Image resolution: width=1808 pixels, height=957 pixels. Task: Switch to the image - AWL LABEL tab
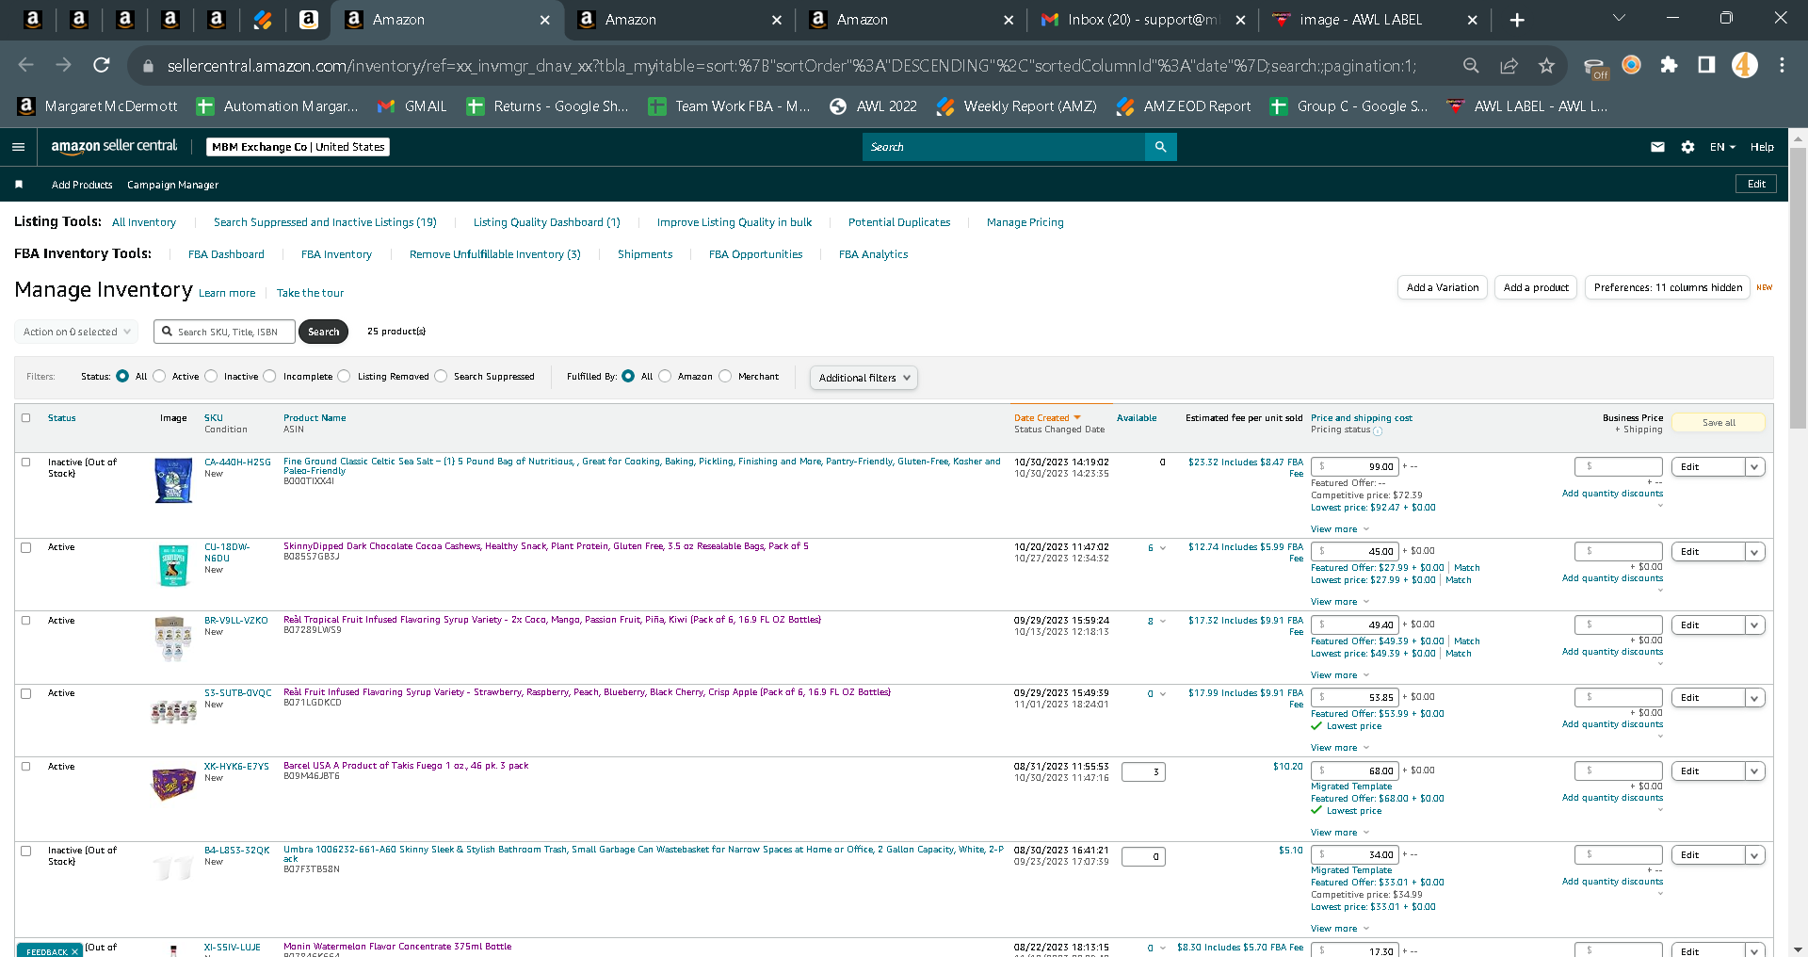1375,20
